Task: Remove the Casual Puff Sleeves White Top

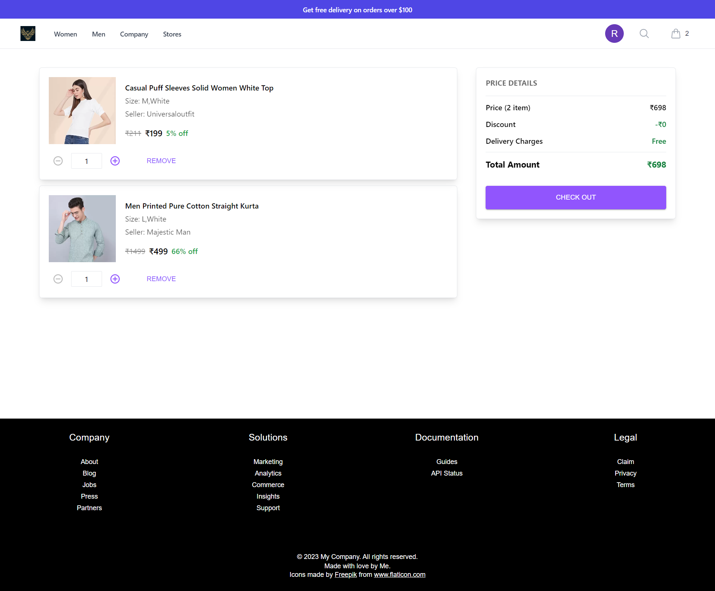Action: coord(161,161)
